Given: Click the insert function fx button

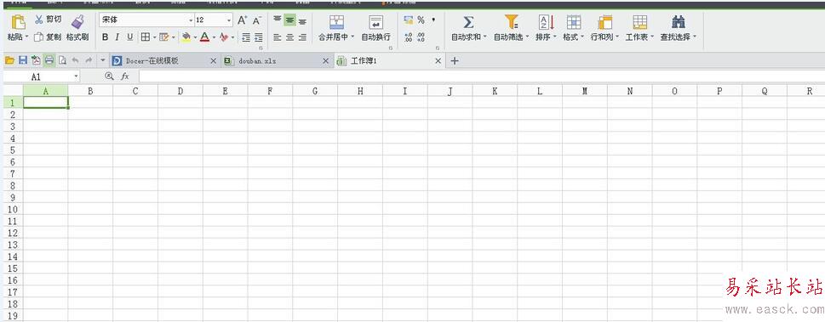Looking at the screenshot, I should [124, 76].
